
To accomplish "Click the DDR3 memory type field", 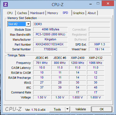I will click(72, 24).
